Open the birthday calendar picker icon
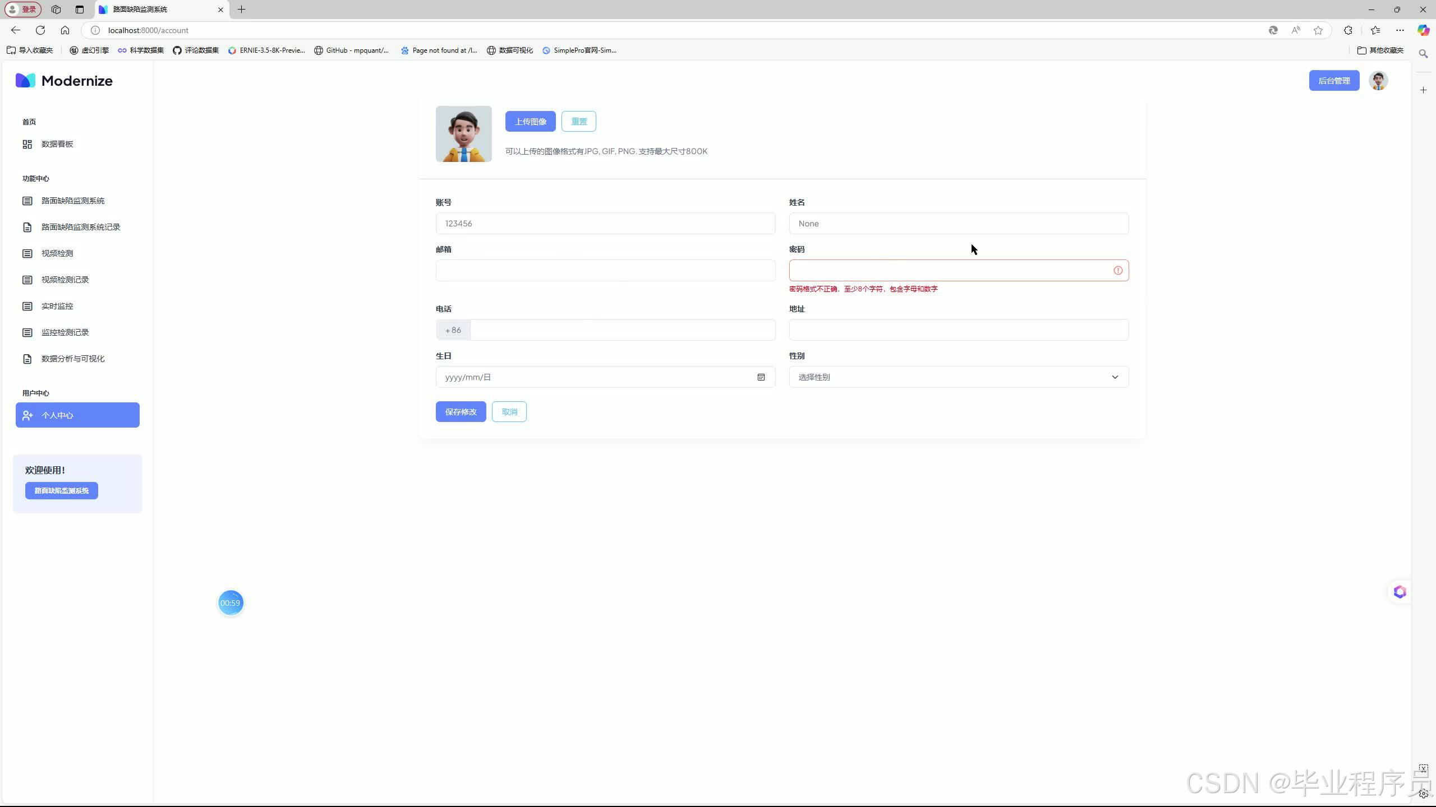The height and width of the screenshot is (807, 1436). click(x=761, y=377)
